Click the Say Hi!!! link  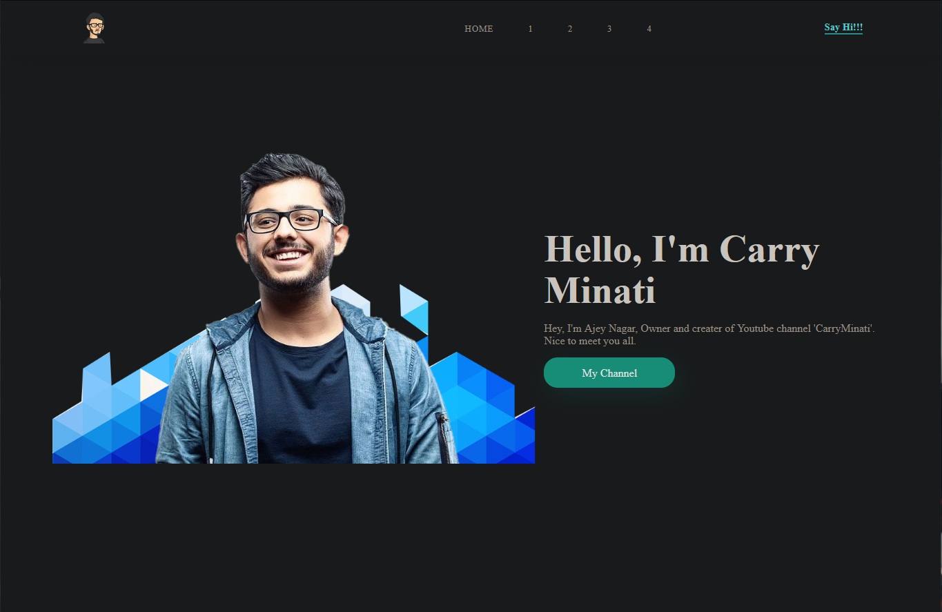pyautogui.click(x=843, y=28)
